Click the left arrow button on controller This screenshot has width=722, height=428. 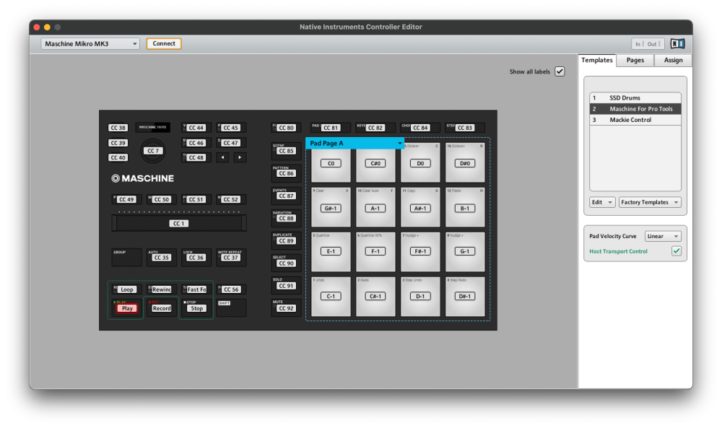click(x=223, y=157)
